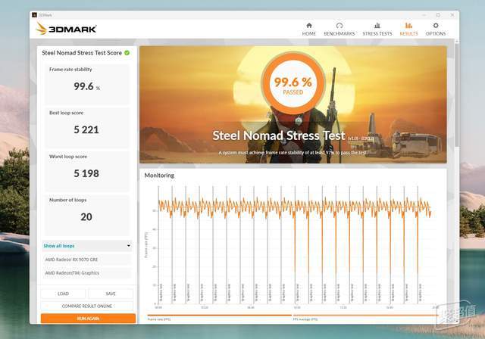Click the 3DMark title bar app icon
This screenshot has width=485, height=339.
(34, 15)
